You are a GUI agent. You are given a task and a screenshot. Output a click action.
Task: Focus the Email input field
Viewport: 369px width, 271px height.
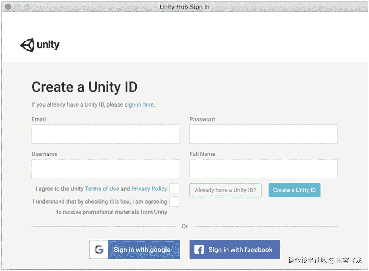106,134
